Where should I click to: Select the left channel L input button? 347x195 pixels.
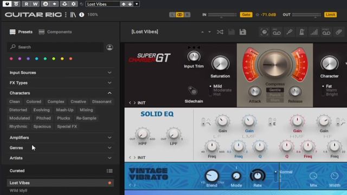[172, 15]
